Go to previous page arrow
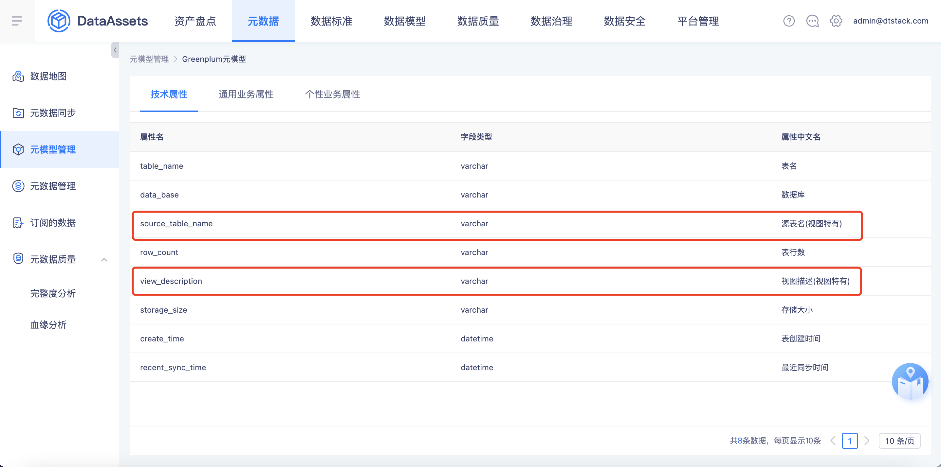This screenshot has width=941, height=467. 833,441
